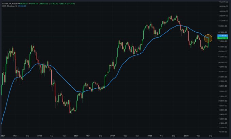This screenshot has width=231, height=139.
Task: Click the 2026 label on time axis
Action: click(x=186, y=136)
